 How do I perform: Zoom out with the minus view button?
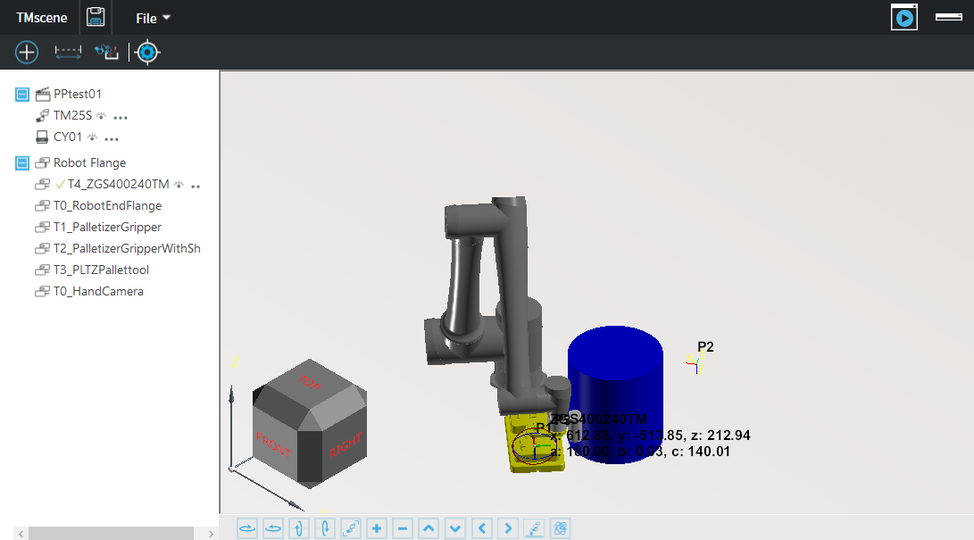403,528
